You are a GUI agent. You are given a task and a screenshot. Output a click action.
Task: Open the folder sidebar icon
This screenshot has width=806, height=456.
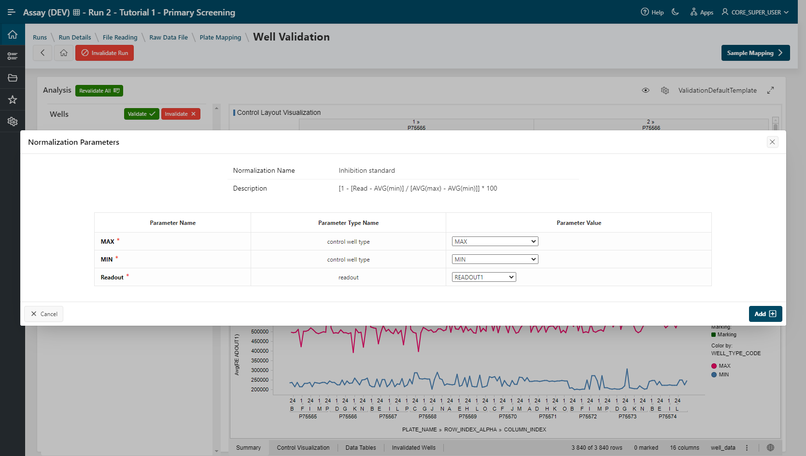coord(13,78)
